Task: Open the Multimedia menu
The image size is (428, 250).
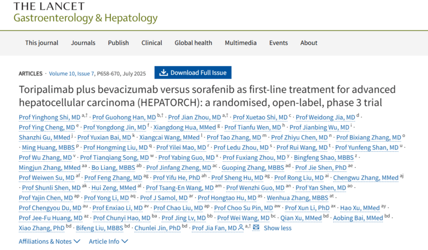Action: point(241,43)
